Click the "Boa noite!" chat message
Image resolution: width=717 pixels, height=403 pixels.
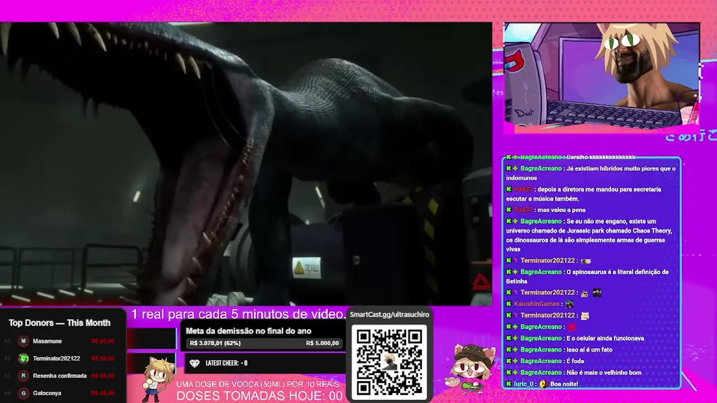coord(564,384)
